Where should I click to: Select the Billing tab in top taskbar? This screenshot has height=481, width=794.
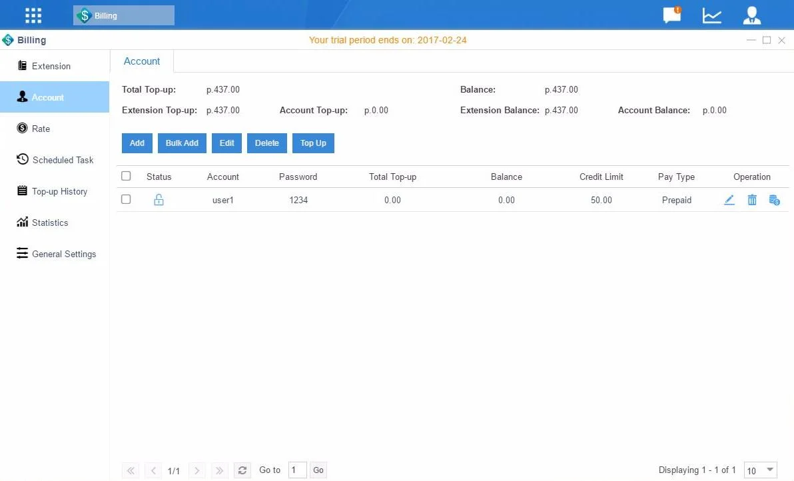point(124,15)
